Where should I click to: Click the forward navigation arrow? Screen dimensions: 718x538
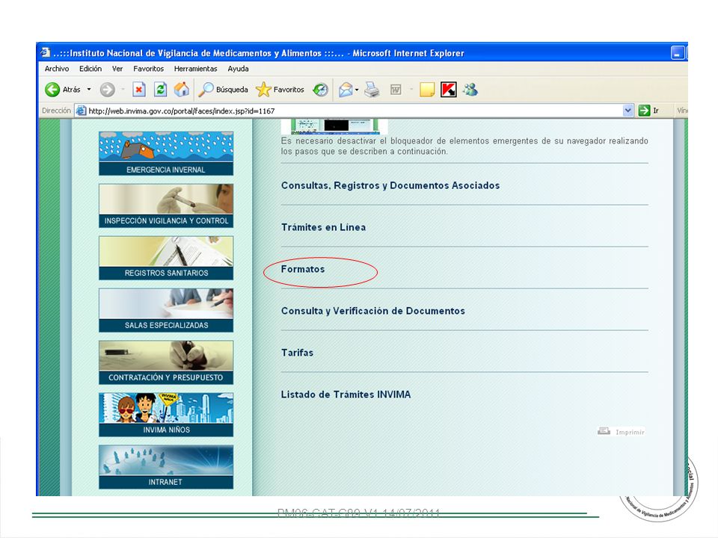pos(107,90)
